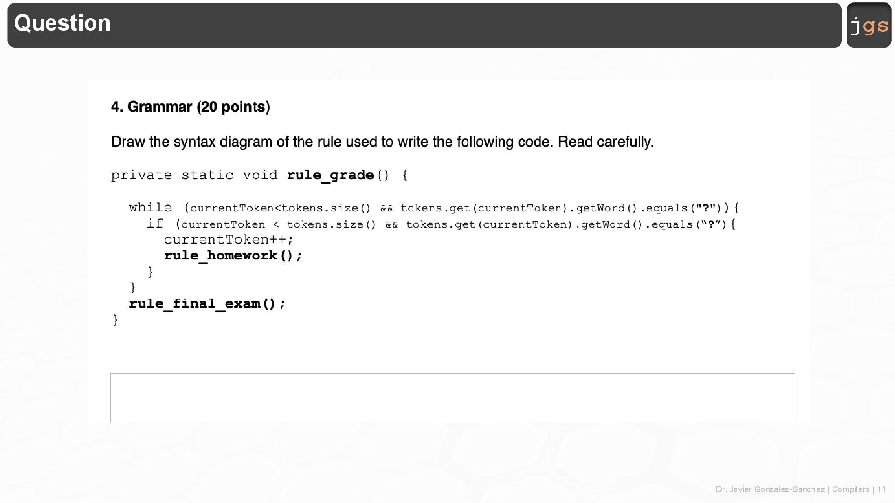This screenshot has width=895, height=503.
Task: Click the while keyword
Action: click(x=150, y=208)
